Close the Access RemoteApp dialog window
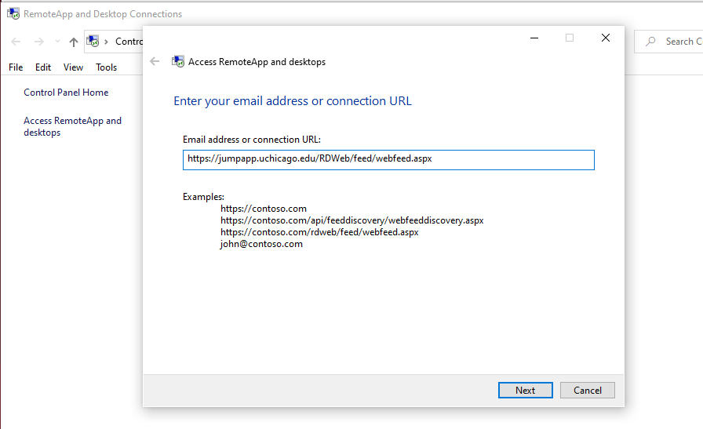This screenshot has width=703, height=429. 606,38
